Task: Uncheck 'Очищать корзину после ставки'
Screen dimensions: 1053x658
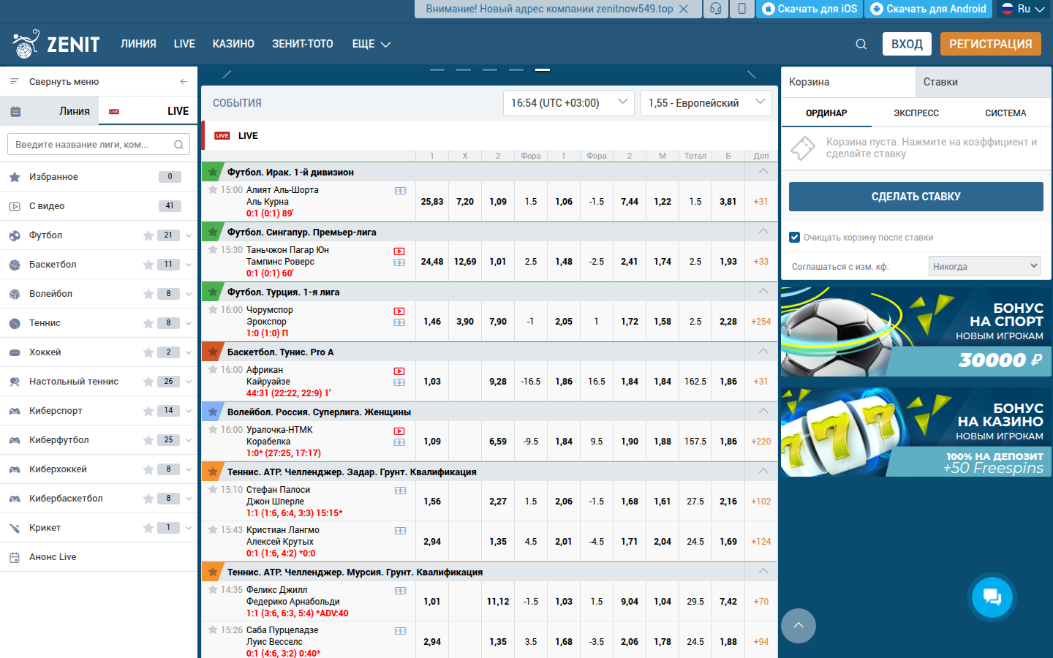Action: [x=793, y=237]
